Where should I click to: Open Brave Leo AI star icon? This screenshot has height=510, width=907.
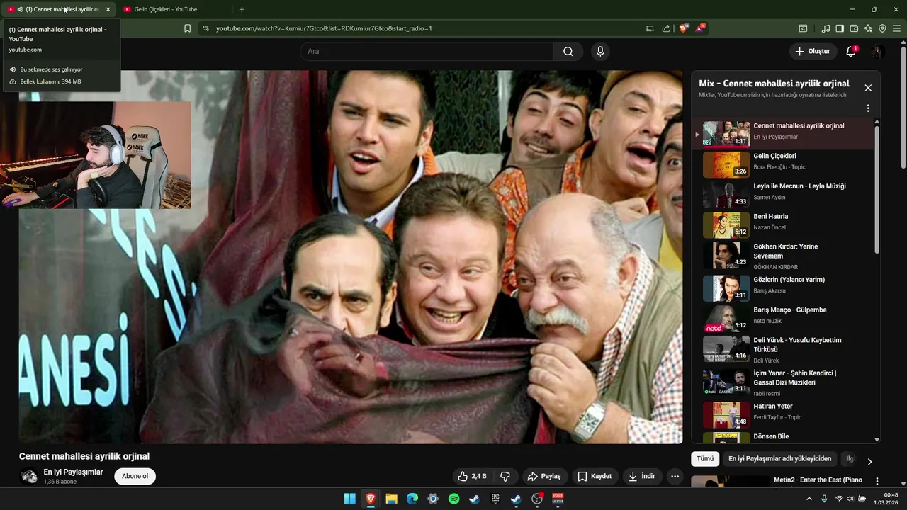[x=868, y=28]
